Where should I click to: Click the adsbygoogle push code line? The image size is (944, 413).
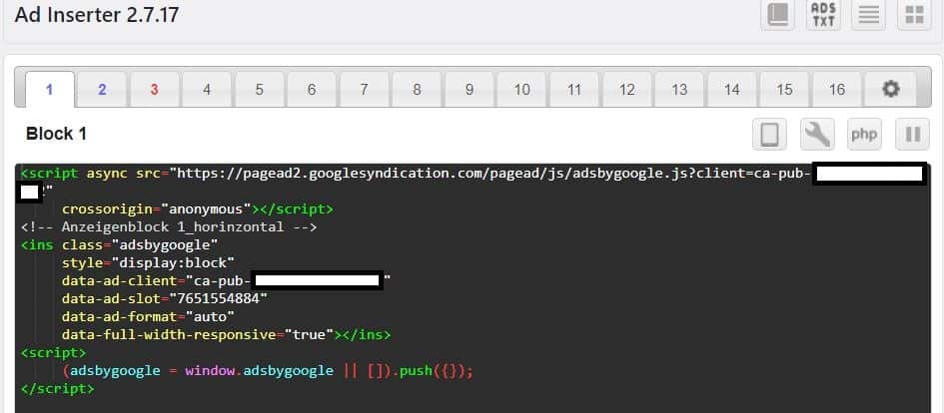click(268, 370)
